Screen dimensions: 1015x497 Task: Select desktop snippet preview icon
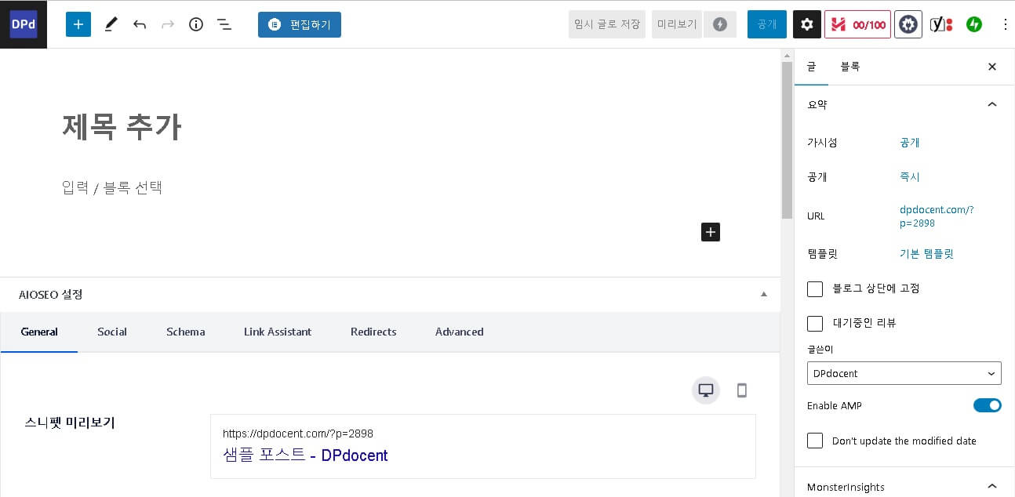click(706, 390)
